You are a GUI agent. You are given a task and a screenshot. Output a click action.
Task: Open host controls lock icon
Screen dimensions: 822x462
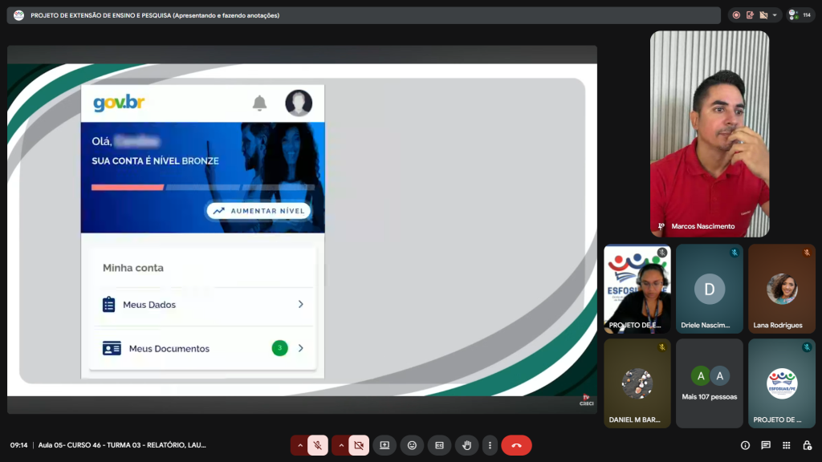click(x=807, y=445)
